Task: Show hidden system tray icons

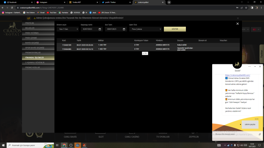Action: pyautogui.click(x=225, y=145)
